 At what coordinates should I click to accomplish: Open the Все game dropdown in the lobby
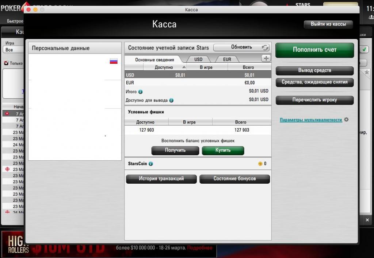(14, 50)
